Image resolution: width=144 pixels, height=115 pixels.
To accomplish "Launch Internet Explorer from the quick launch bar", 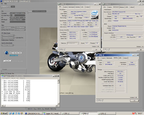I will [13, 113].
